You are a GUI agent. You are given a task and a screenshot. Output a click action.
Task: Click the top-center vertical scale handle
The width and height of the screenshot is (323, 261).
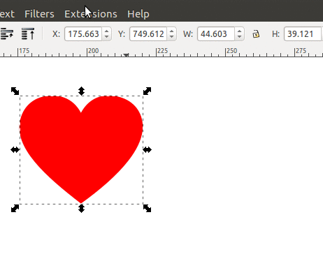coord(81,91)
